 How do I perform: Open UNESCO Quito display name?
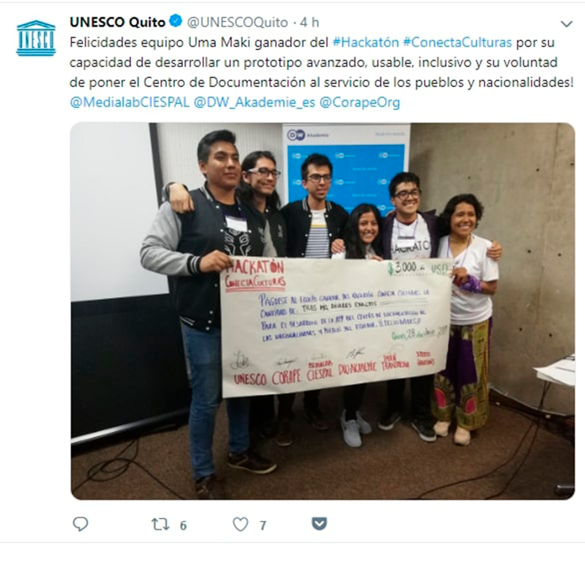(117, 22)
